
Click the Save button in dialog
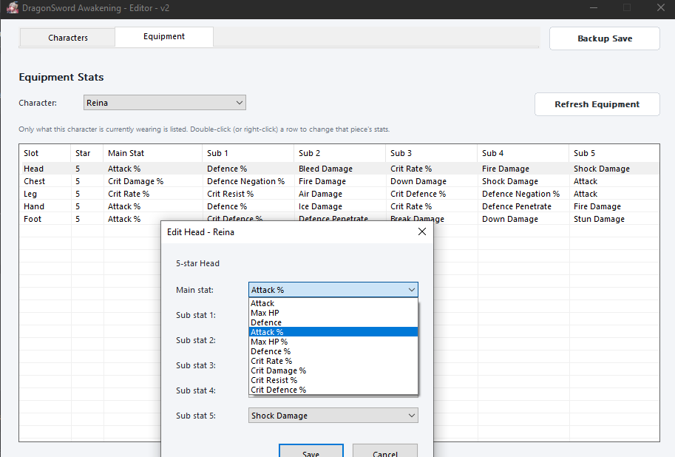[311, 451]
